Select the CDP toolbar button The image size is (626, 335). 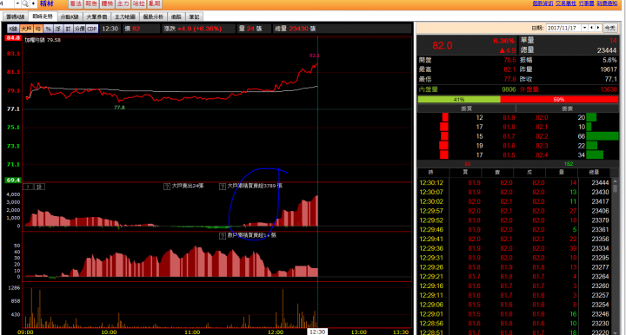[92, 29]
